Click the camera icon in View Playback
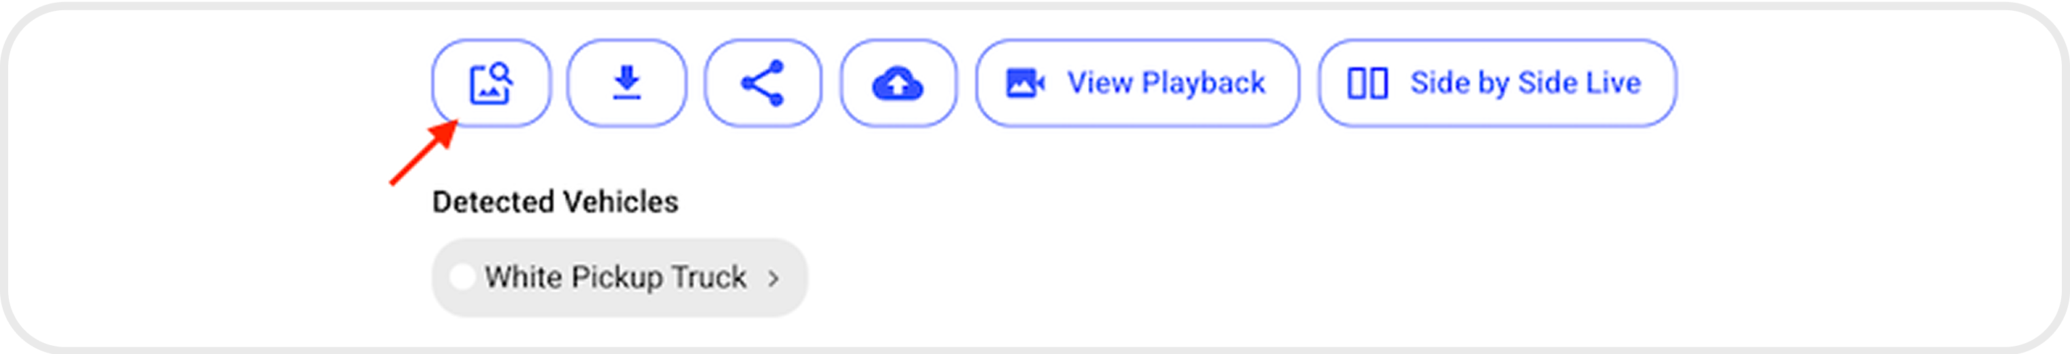Viewport: 2070px width, 354px height. point(1025,83)
